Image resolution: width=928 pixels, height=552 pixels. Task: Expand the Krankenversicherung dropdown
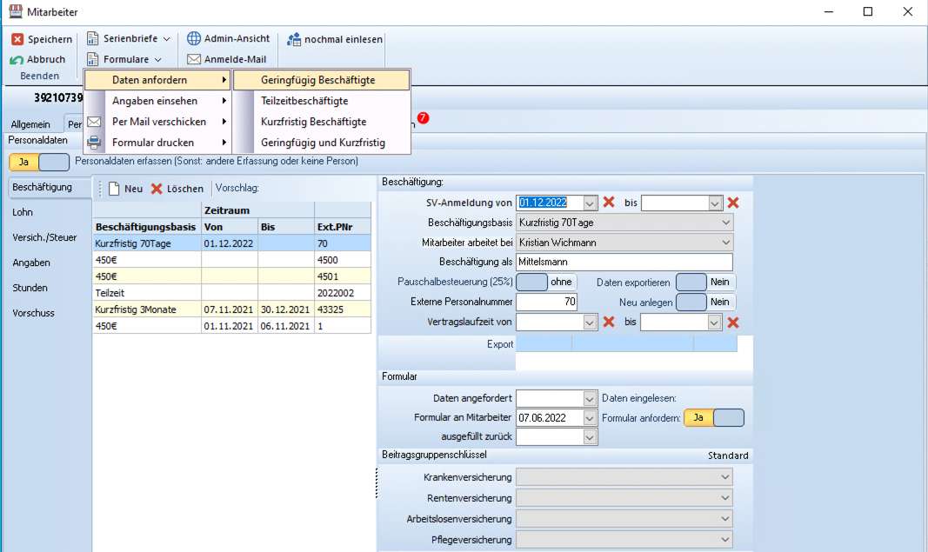724,477
